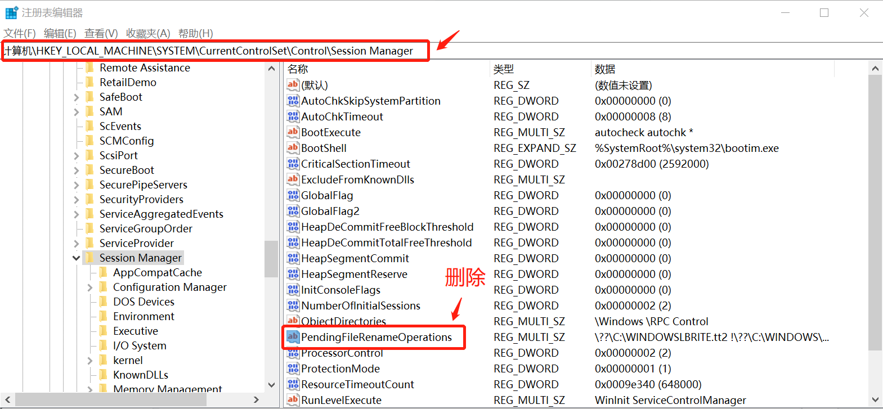Viewport: 883px width, 409px height.
Task: Click the Environment folder icon
Action: [x=103, y=316]
